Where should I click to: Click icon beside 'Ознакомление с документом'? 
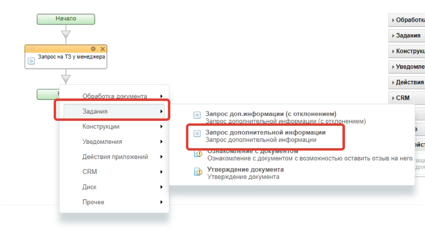pos(198,154)
